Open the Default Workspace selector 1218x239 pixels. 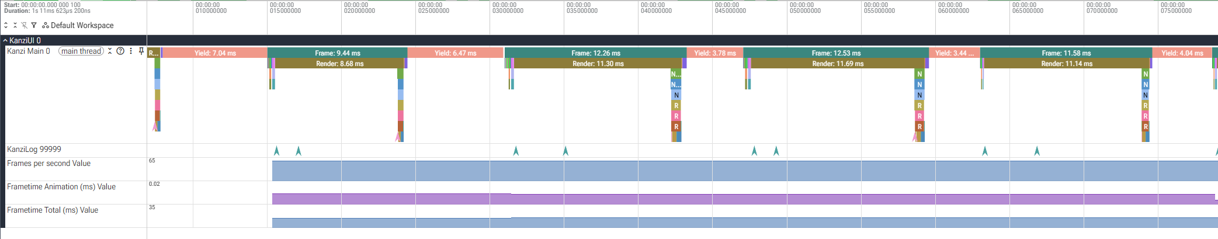(78, 25)
